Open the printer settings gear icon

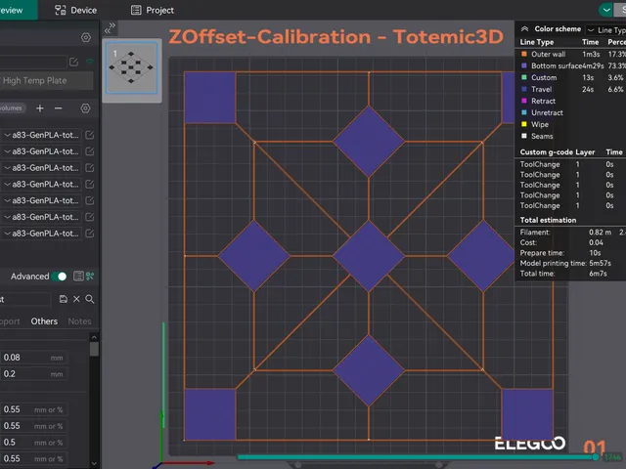tap(86, 37)
